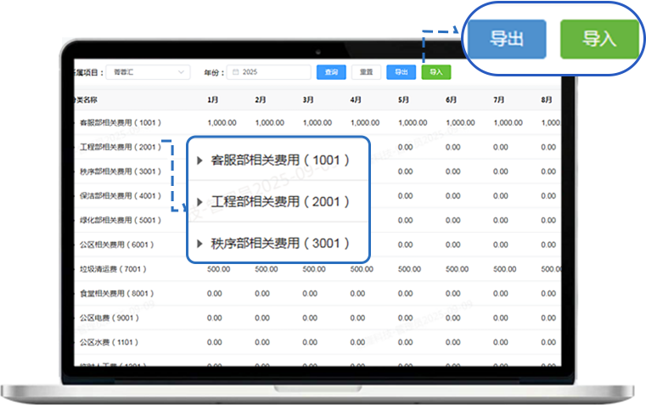Click the small green 导入 toolbar button
646x405 pixels.
pos(435,73)
